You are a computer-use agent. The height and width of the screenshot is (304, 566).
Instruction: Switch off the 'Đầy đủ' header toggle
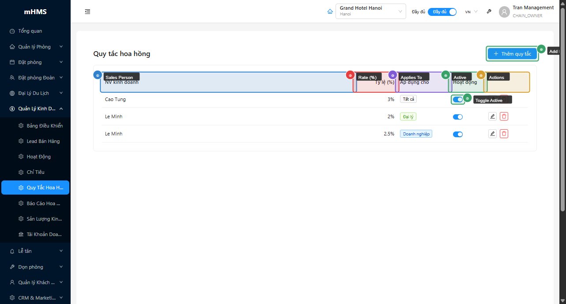pos(442,12)
